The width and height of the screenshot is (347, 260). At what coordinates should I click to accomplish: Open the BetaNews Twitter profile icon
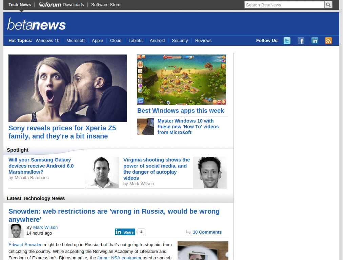point(287,41)
